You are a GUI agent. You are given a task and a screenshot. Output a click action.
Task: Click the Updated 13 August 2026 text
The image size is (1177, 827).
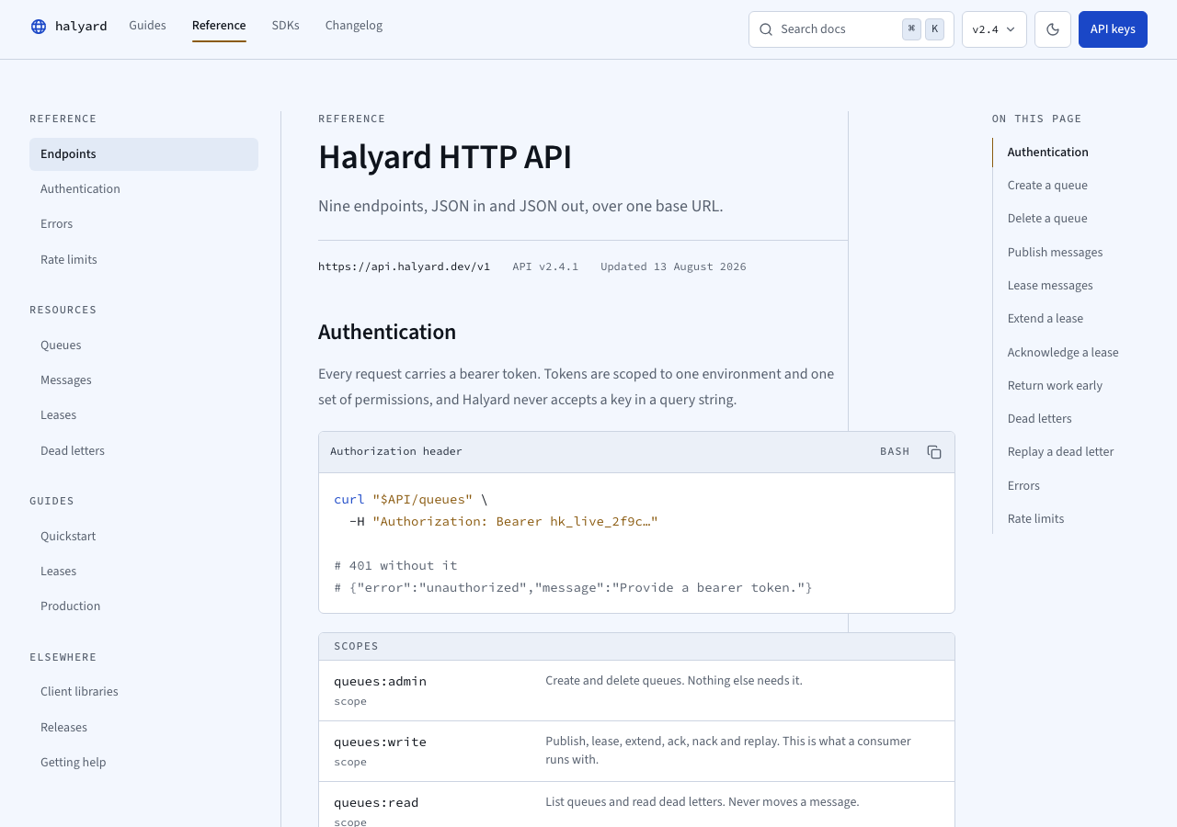673,267
